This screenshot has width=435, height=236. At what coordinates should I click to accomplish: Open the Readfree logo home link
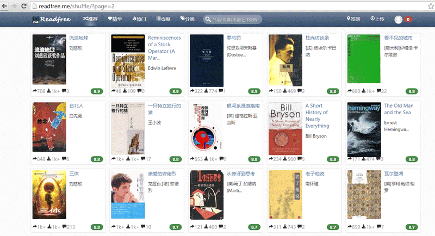52,19
